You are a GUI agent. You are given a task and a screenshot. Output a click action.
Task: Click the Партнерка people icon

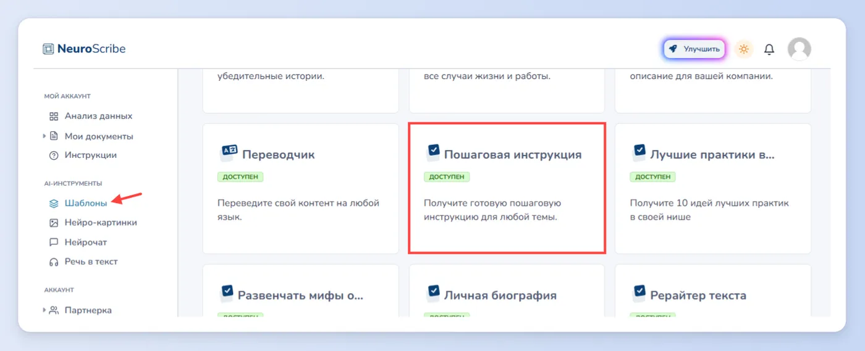click(x=54, y=310)
